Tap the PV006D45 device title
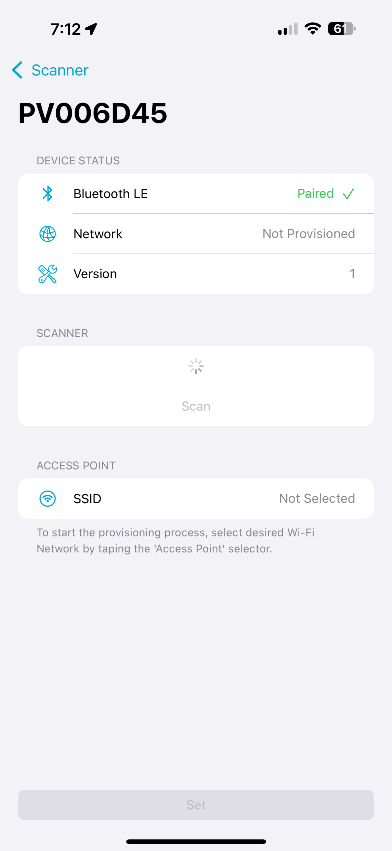Screen dimensions: 392x851 pyautogui.click(x=93, y=113)
